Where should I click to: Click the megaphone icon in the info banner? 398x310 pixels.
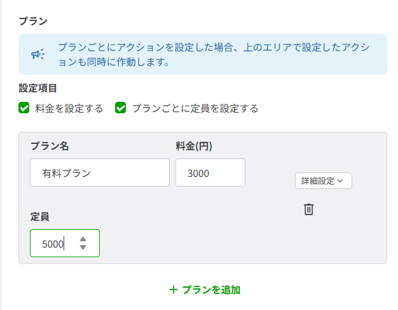(x=38, y=55)
